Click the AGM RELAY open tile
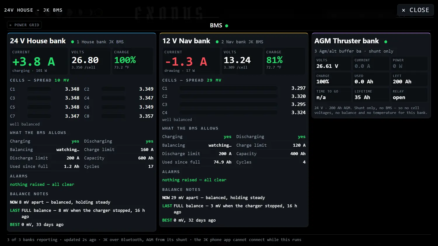This screenshot has width=438, height=246. [409, 95]
